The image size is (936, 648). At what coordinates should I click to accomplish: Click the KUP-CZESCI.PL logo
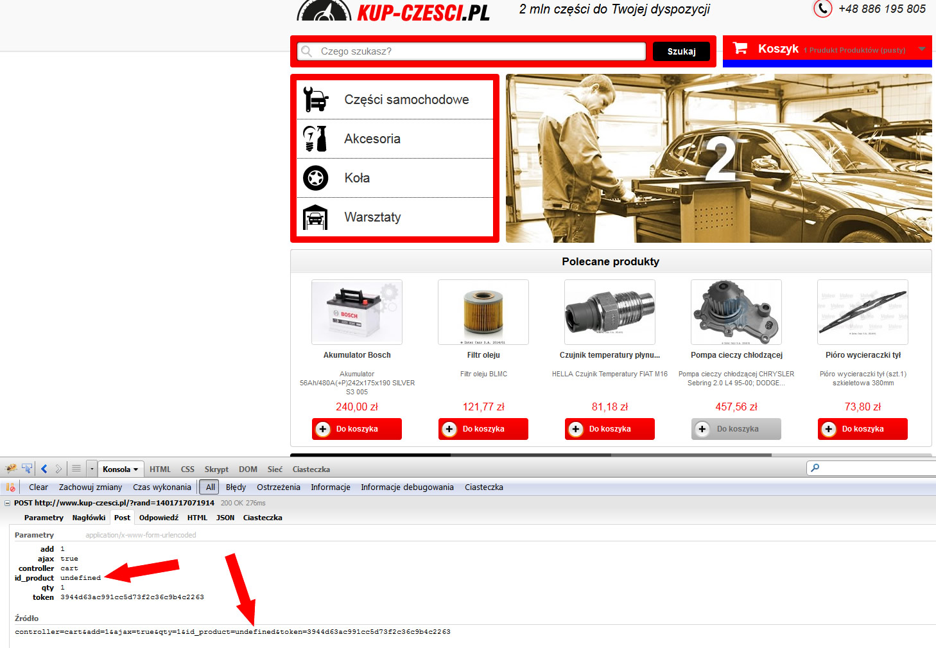394,11
